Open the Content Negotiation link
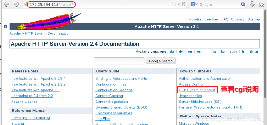This screenshot has height=125, width=267. (x=111, y=102)
